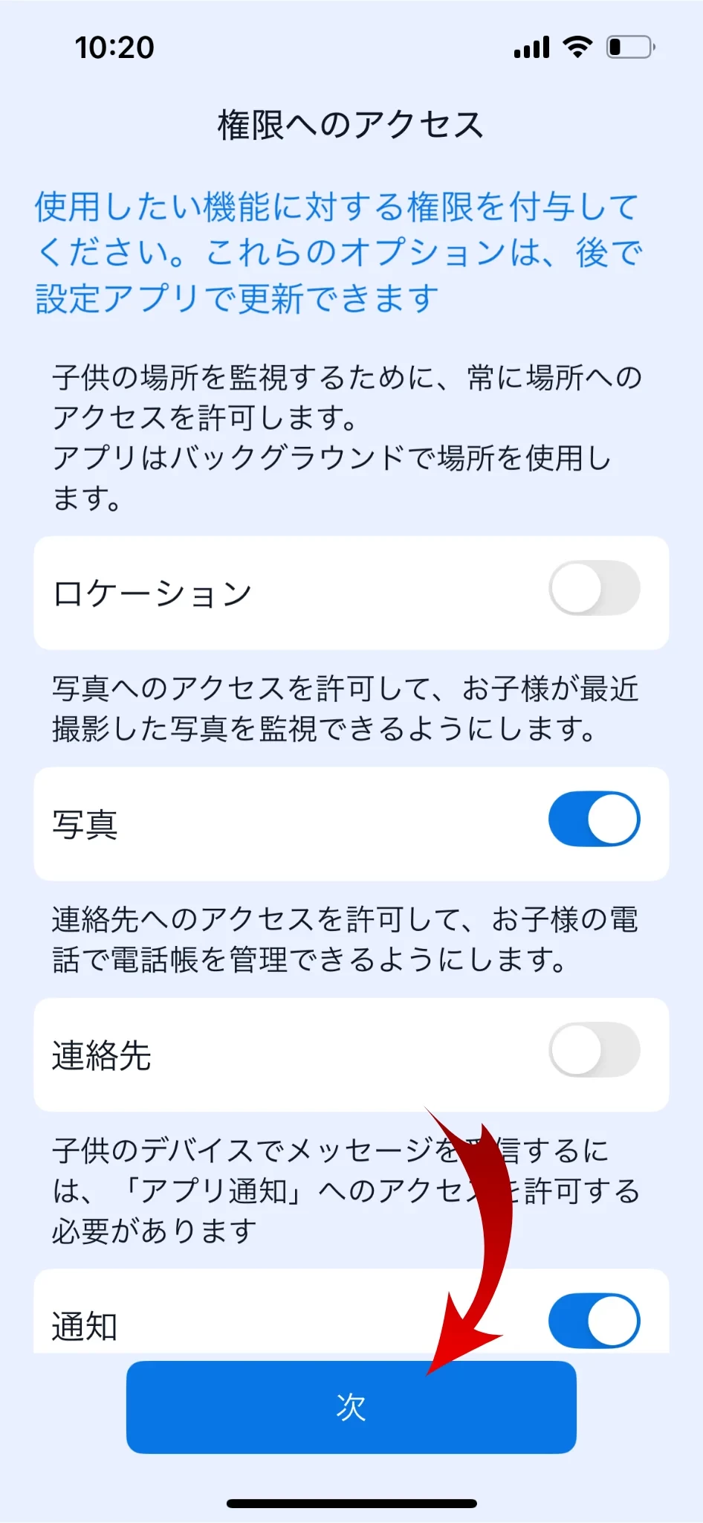This screenshot has width=703, height=1523.
Task: Tap the battery level icon
Action: point(630,48)
